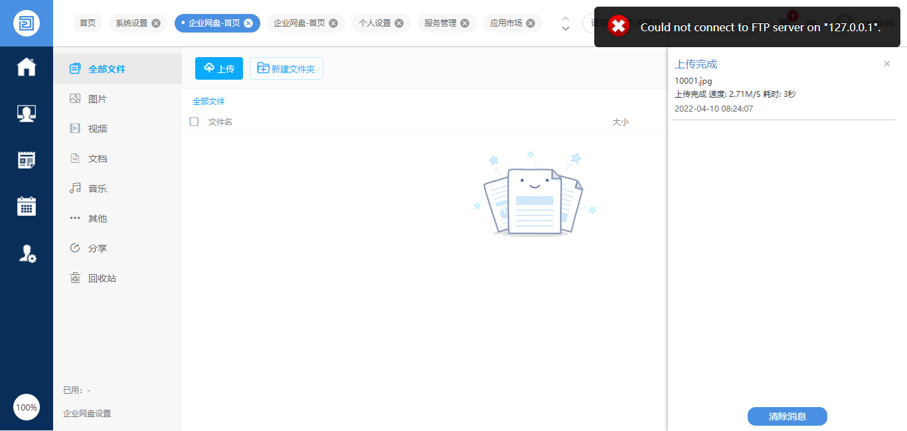
Task: Close the 系统设置 tab
Action: tap(156, 23)
